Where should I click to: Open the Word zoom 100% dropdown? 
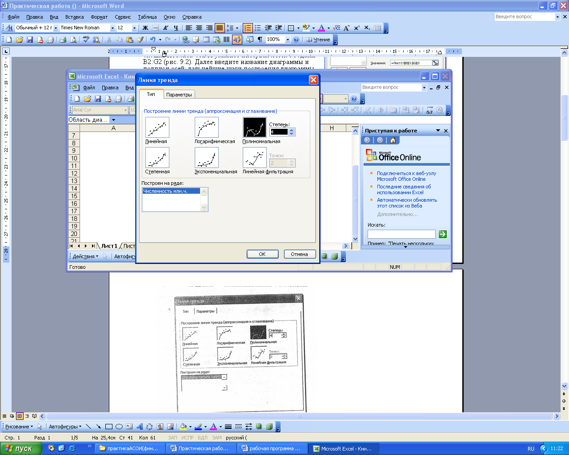[288, 40]
